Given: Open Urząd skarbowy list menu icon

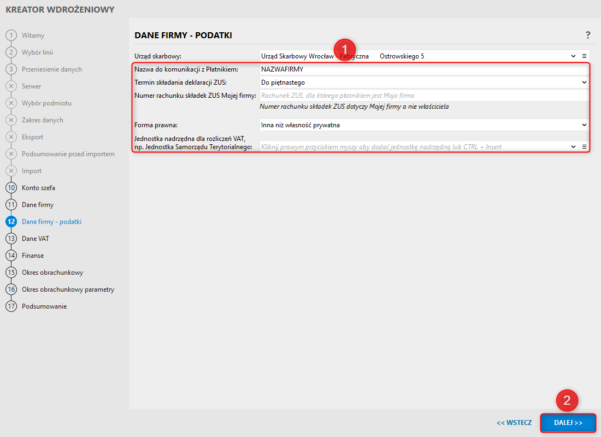Looking at the screenshot, I should point(584,56).
